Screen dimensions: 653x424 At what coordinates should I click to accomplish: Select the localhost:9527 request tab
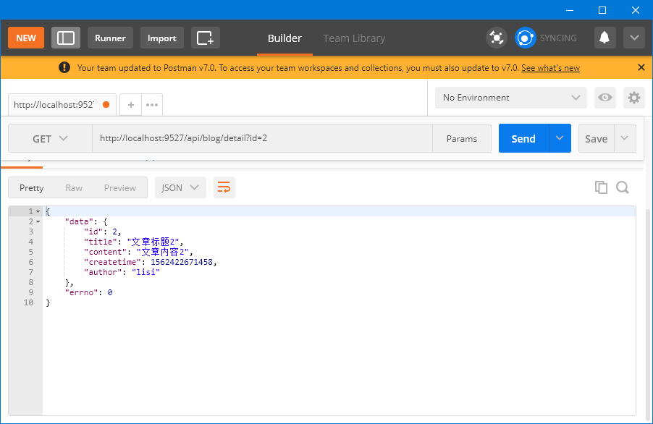click(x=62, y=104)
